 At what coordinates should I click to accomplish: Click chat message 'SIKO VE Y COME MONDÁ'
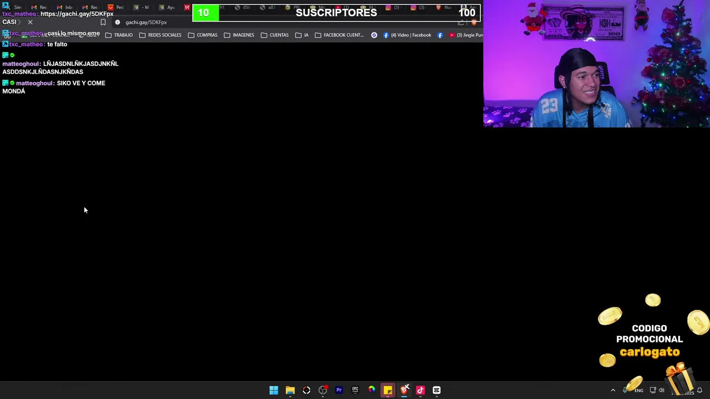[54, 87]
